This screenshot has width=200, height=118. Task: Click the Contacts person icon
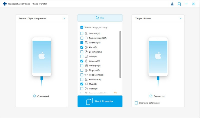point(86,34)
